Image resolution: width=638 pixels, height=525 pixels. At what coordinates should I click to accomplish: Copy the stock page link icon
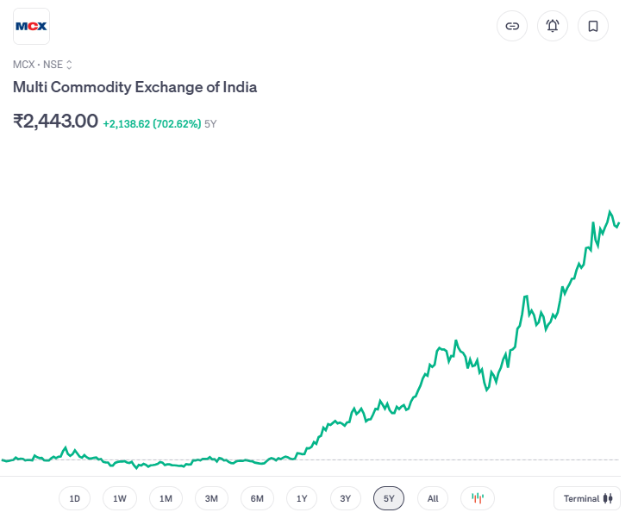click(512, 26)
